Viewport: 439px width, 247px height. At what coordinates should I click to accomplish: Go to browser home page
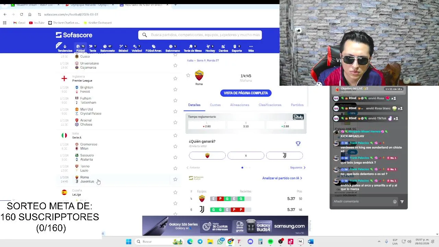point(29,14)
